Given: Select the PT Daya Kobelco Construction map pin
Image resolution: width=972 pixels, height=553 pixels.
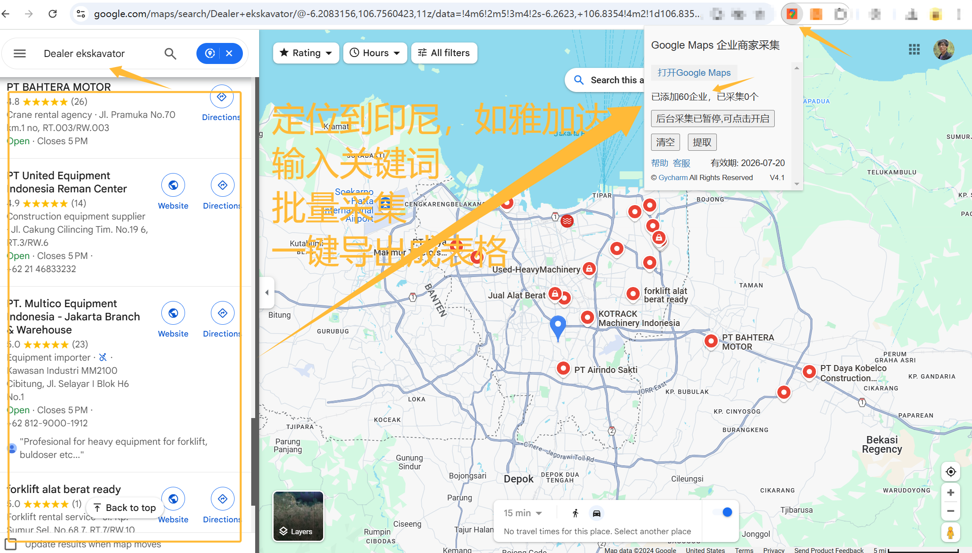Looking at the screenshot, I should 809,372.
